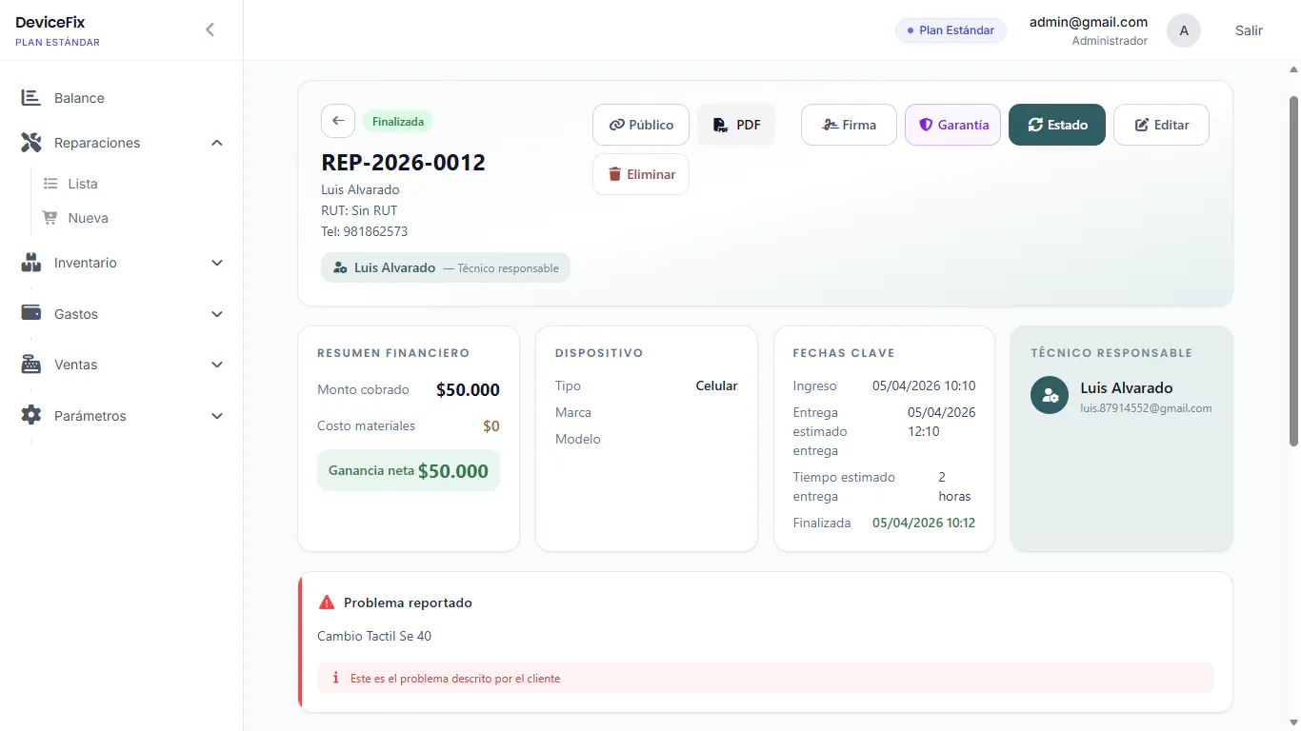
Task: Click the admin@gmail.com account label
Action: pos(1089,22)
